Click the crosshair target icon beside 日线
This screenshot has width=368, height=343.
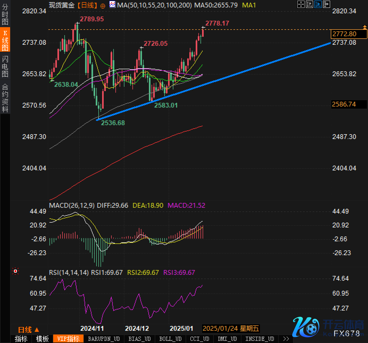coord(103,6)
